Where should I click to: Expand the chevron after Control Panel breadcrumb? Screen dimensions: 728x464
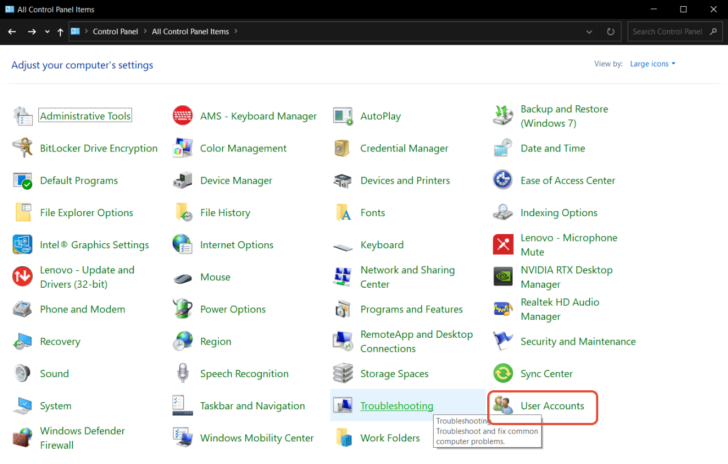click(145, 32)
